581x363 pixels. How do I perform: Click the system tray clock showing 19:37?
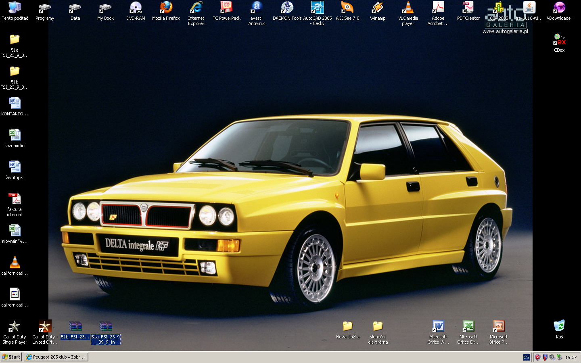tap(571, 357)
